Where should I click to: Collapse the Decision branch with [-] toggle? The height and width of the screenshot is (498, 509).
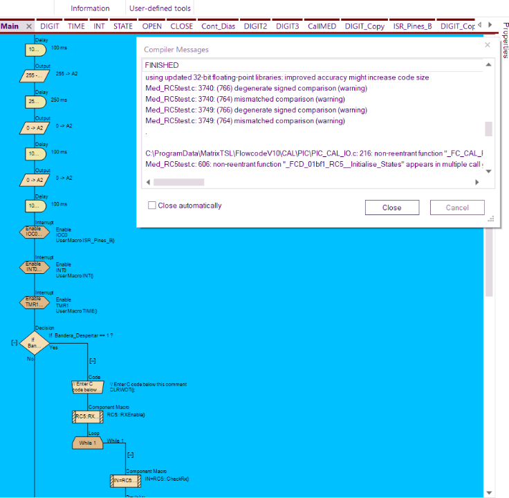[x=15, y=342]
